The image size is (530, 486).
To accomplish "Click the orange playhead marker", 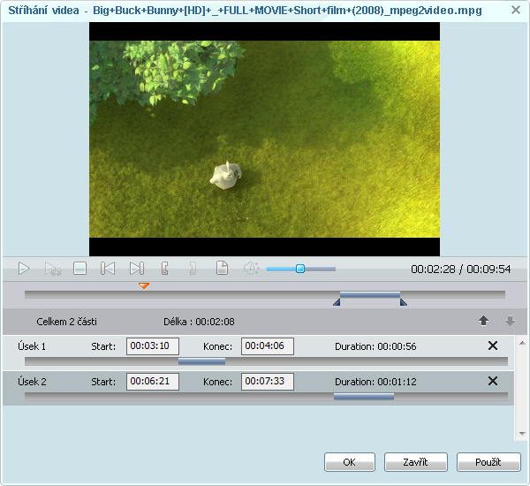I will pos(144,285).
